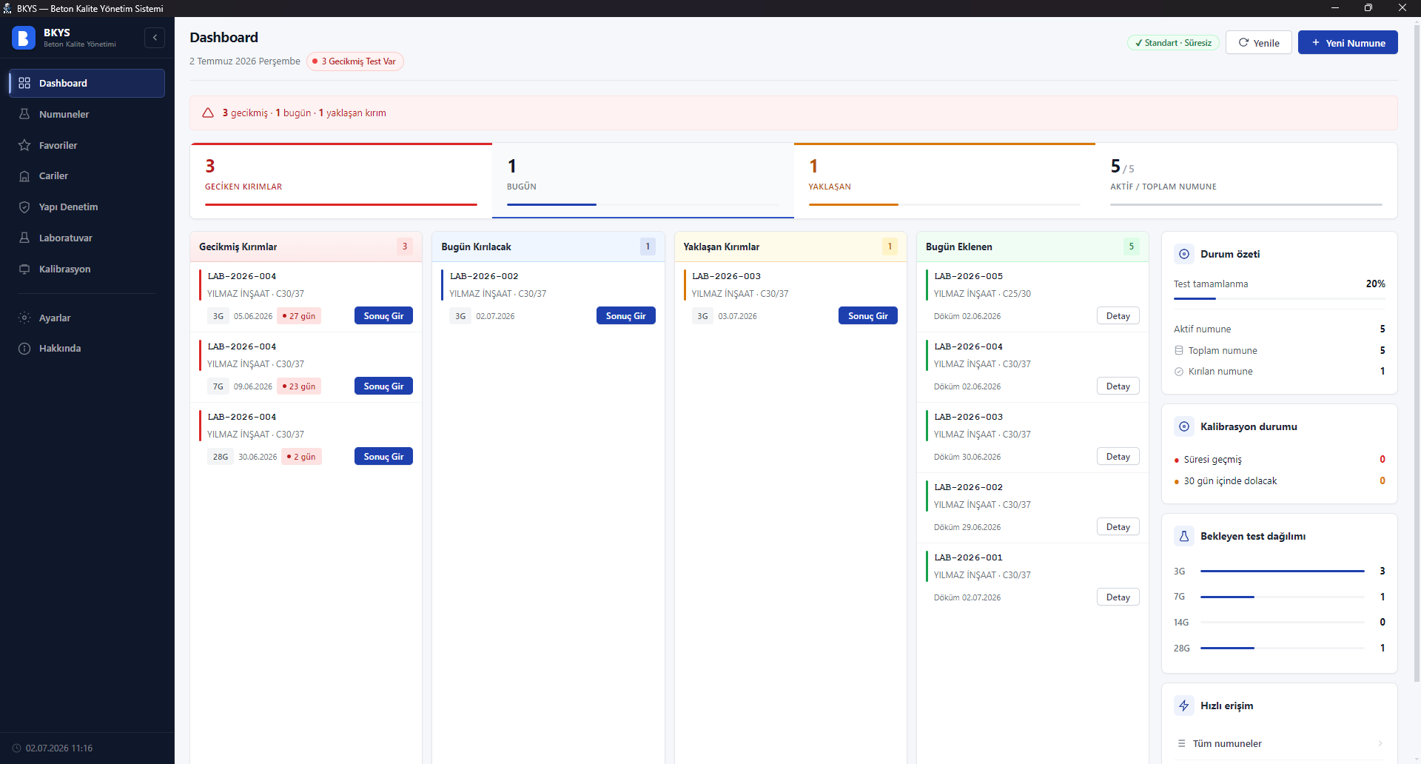Screen dimensions: 1421x764
Task: Click Sonuç Gir for the 23 gün overdue test
Action: coord(383,386)
